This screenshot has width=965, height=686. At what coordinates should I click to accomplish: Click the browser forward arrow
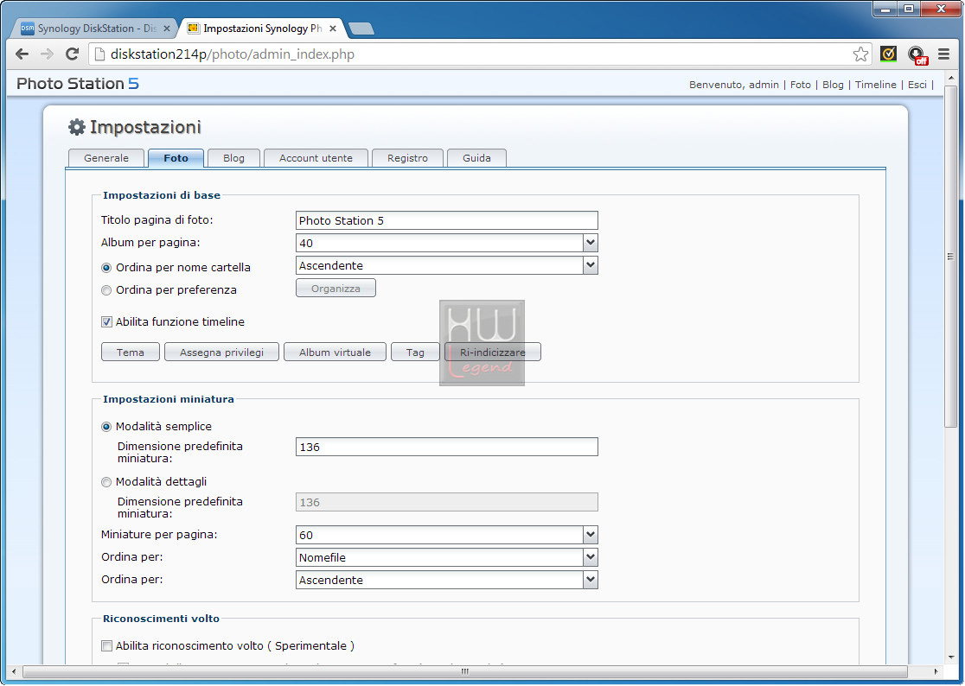[47, 54]
